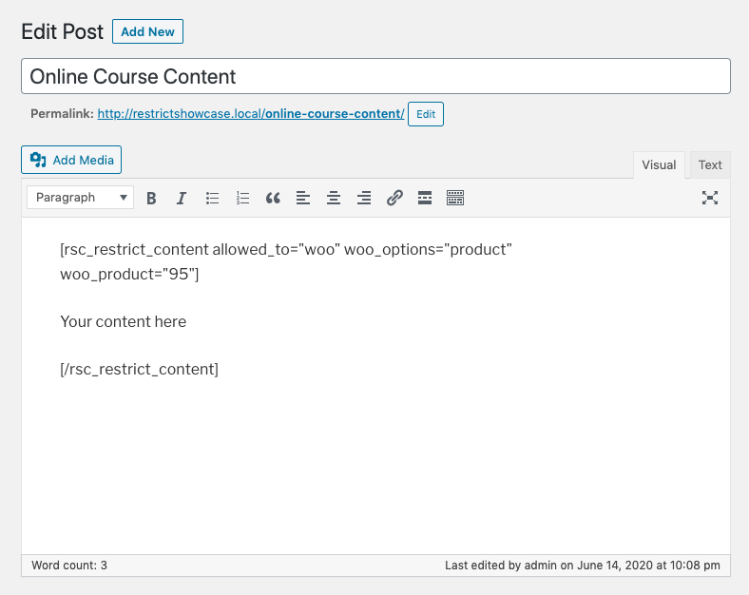Focus the post title field
This screenshot has width=749, height=595.
pyautogui.click(x=376, y=76)
